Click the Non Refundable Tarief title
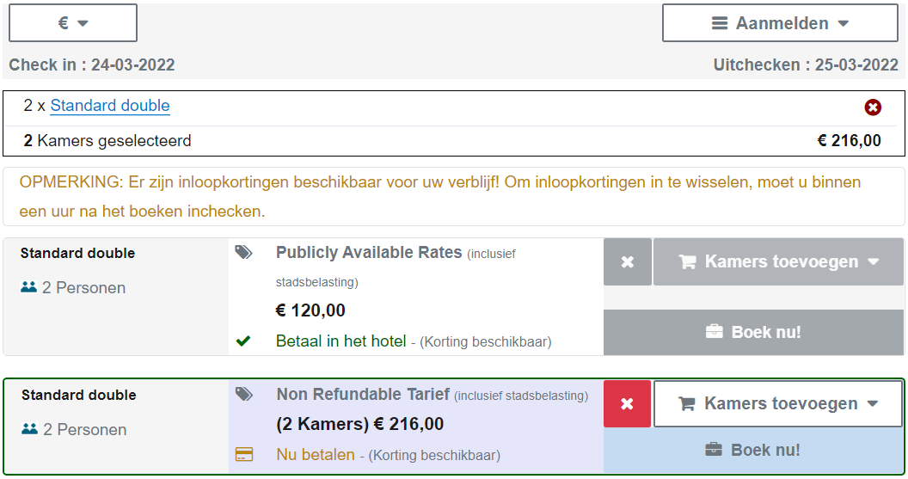Viewport: 908px width, 479px height. pyautogui.click(x=363, y=394)
